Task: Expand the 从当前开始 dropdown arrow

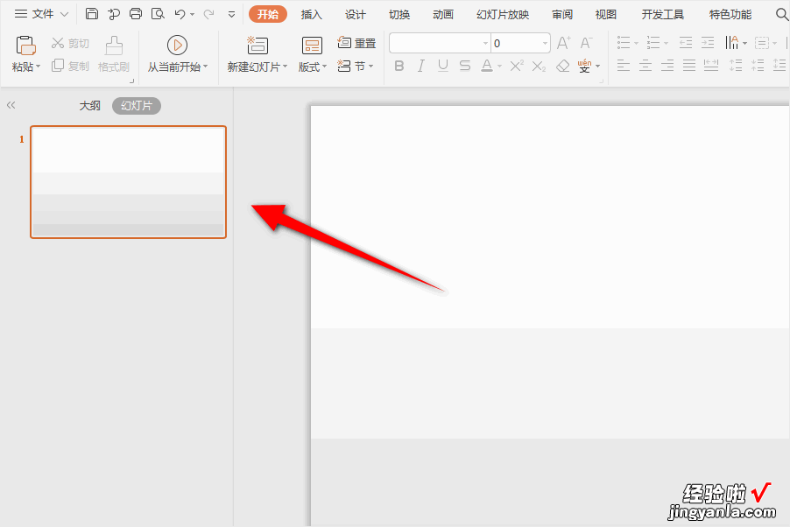Action: [x=205, y=67]
